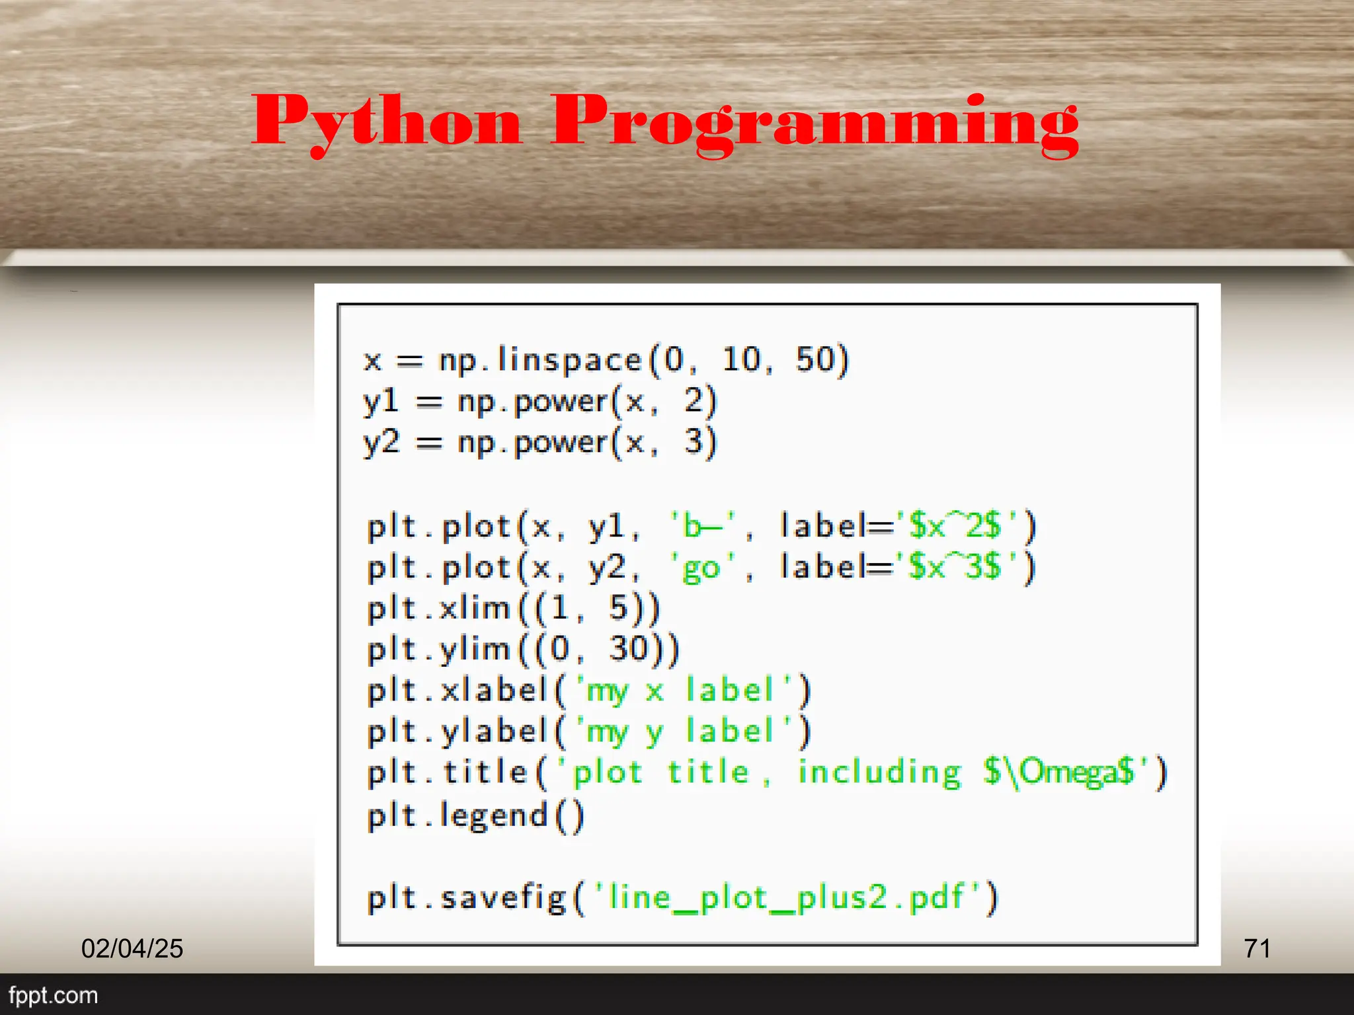Viewport: 1354px width, 1015px height.
Task: Click the 'Python Programming' slide title
Action: [665, 124]
